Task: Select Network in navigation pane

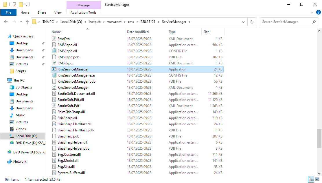Action: point(20,162)
